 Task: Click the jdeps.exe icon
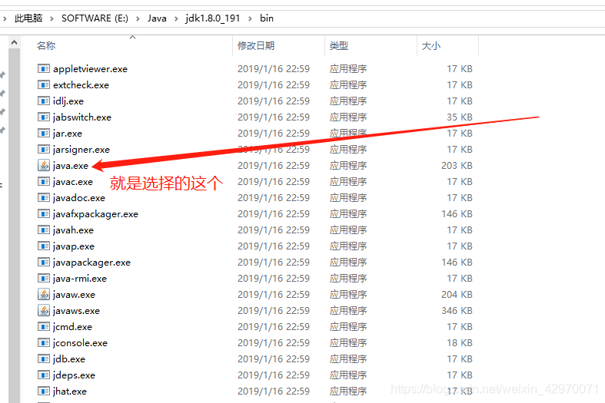pos(44,375)
